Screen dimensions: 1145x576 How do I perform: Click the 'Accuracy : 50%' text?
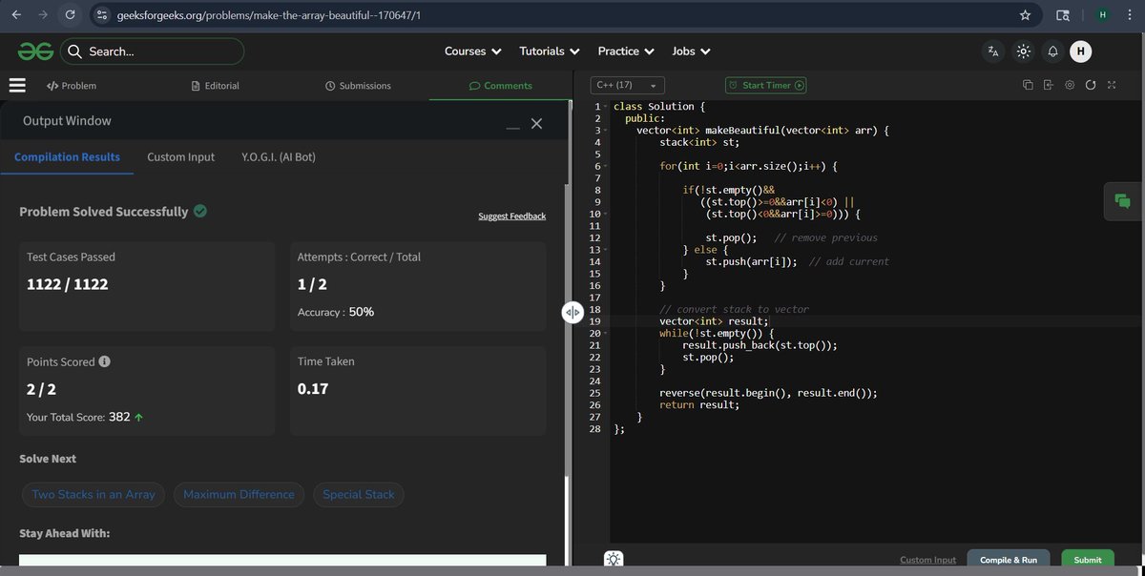click(x=336, y=312)
